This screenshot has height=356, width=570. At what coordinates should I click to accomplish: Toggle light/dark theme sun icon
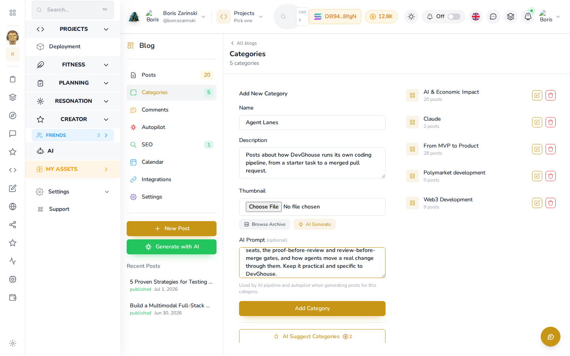[x=411, y=17]
